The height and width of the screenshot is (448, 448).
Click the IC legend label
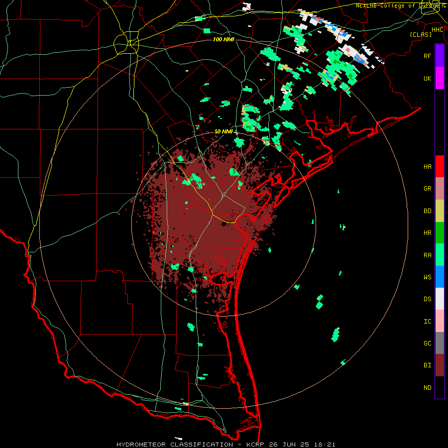(x=427, y=322)
